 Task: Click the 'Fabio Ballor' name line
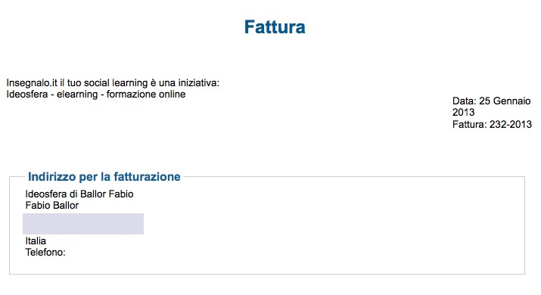click(x=52, y=206)
